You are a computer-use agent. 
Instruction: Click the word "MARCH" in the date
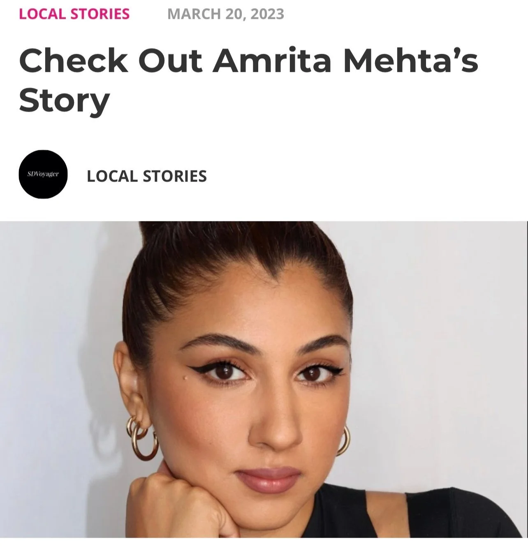tap(194, 14)
